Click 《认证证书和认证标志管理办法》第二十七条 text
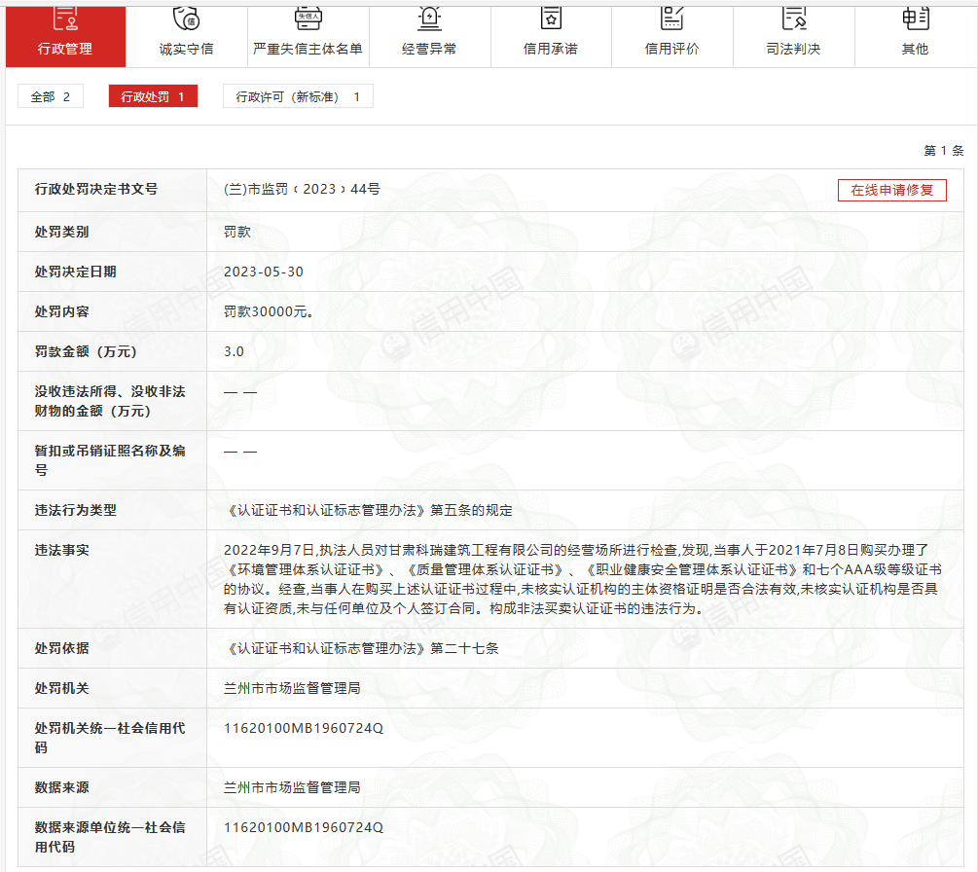The height and width of the screenshot is (872, 978). tap(361, 649)
